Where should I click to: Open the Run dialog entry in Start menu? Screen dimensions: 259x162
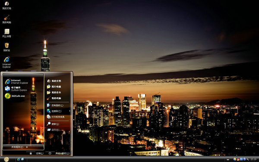point(53,130)
